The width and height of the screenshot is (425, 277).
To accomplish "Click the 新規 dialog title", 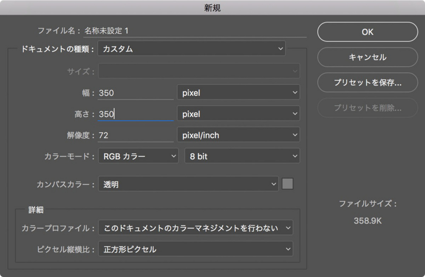I will click(x=212, y=8).
